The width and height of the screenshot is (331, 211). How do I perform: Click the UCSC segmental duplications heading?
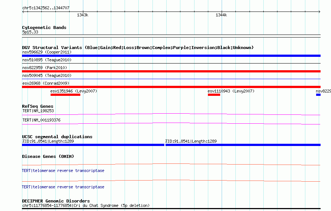pyautogui.click(x=57, y=137)
